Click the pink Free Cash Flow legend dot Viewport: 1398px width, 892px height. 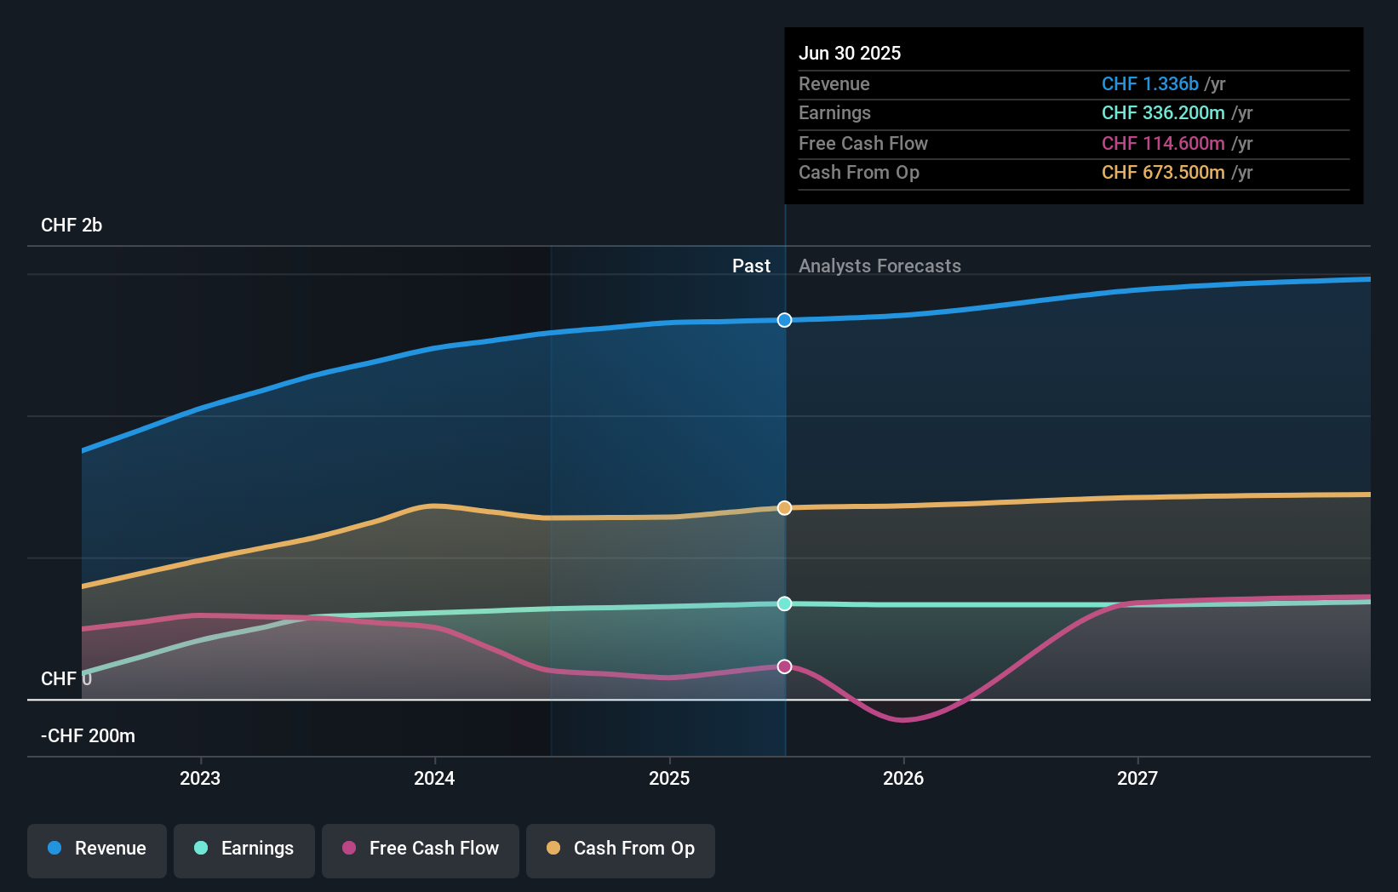349,849
